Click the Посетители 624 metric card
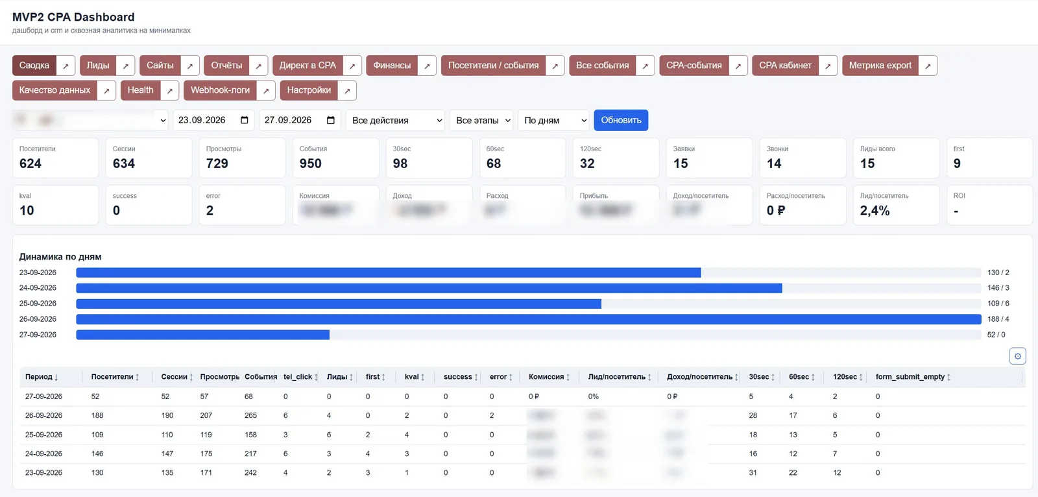Viewport: 1038px width, 497px height. tap(56, 158)
